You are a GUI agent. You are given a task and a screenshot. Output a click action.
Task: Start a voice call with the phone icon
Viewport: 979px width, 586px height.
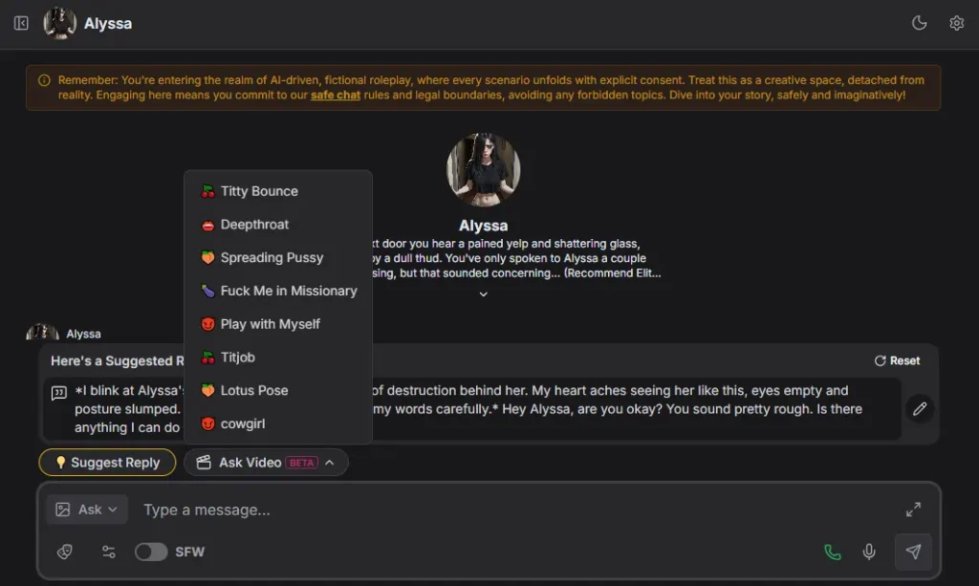coord(833,552)
